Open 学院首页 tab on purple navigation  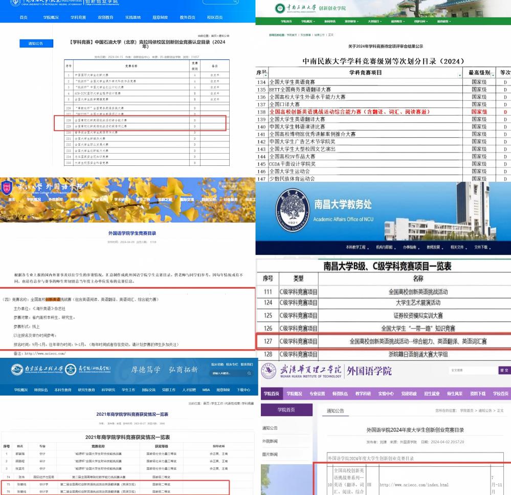point(272,394)
